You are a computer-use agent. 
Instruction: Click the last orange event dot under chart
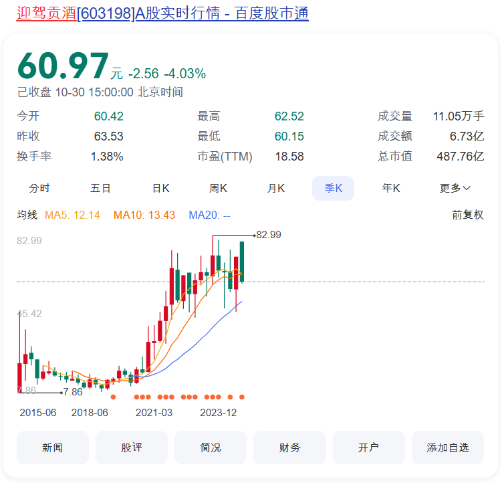242,397
